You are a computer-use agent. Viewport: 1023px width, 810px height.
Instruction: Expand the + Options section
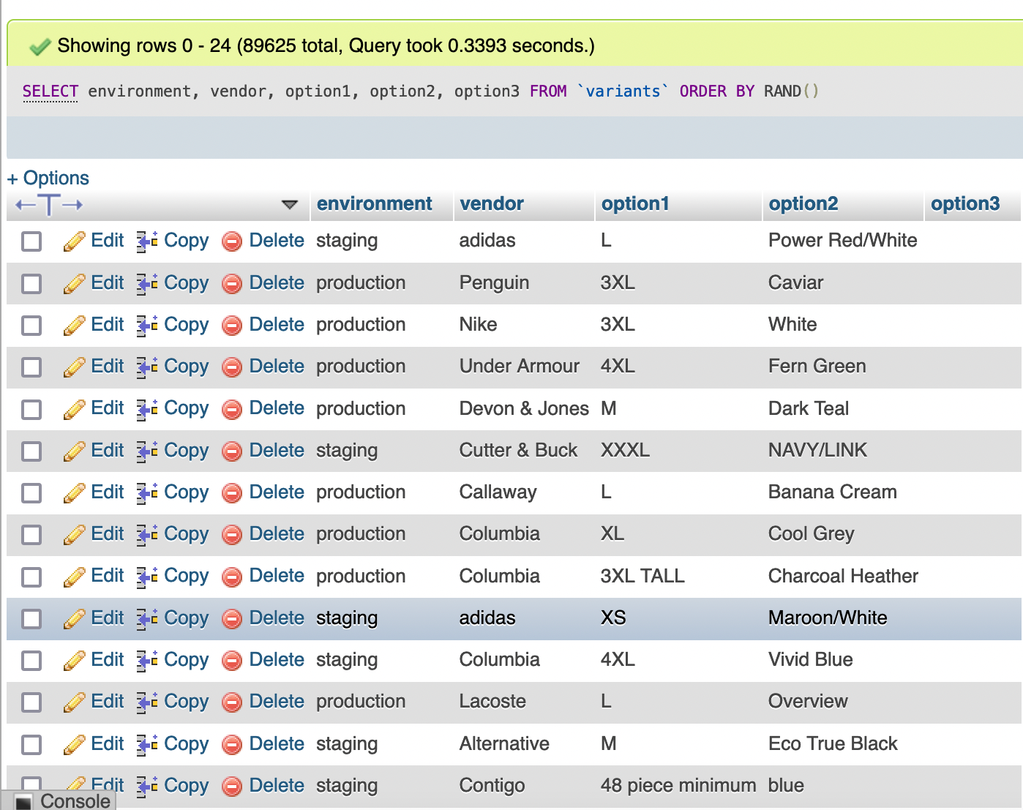click(48, 178)
